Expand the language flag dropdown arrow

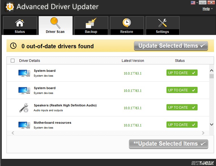coord(197,3)
